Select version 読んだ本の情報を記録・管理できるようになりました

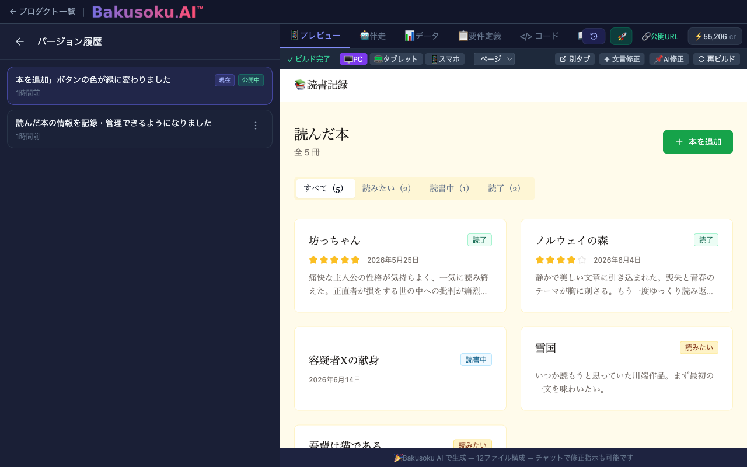[x=139, y=129]
